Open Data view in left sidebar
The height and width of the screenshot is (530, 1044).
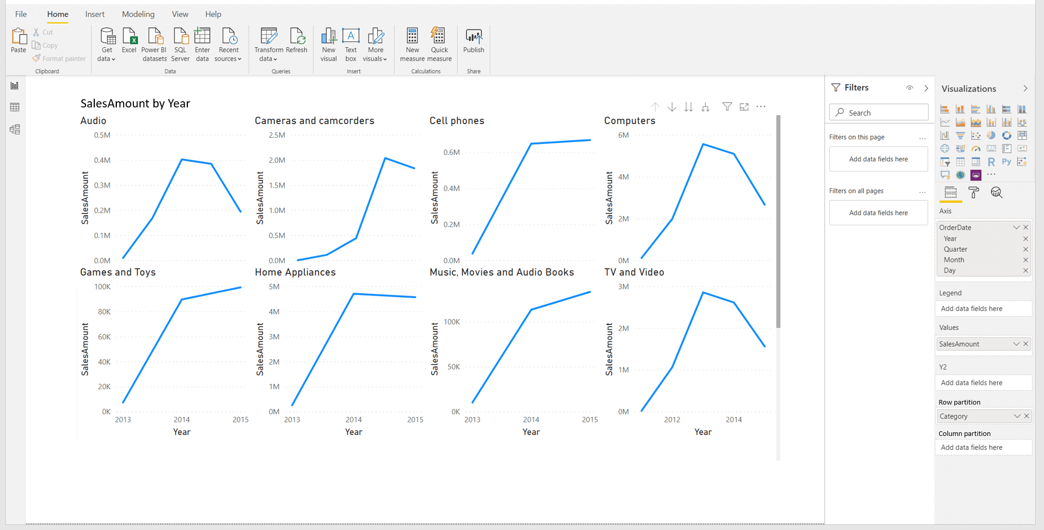(15, 107)
